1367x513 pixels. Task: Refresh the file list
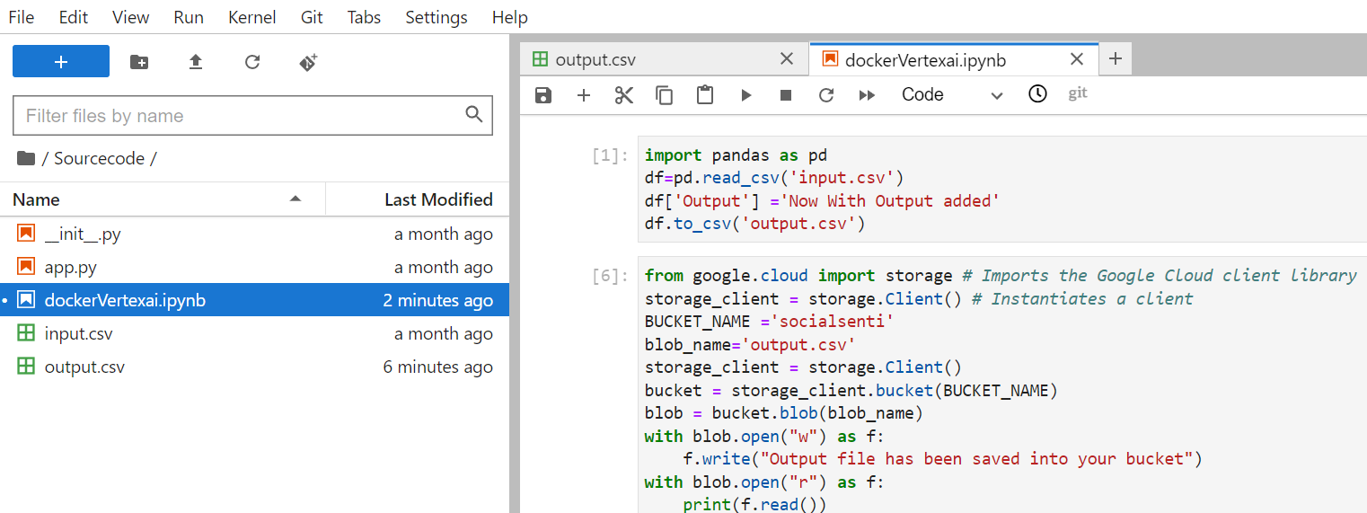pos(252,62)
